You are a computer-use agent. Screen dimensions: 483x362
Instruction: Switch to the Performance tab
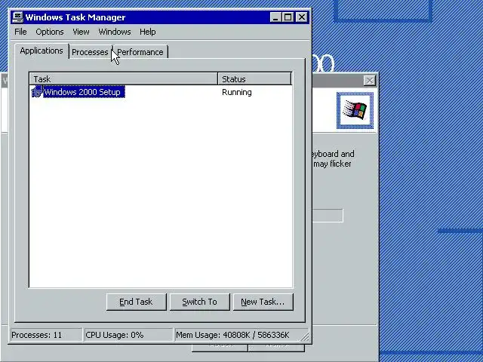click(140, 52)
